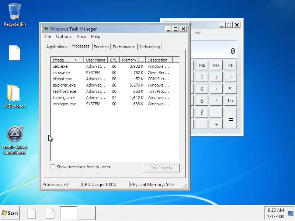Open the Options menu in Task Manager

click(x=64, y=36)
